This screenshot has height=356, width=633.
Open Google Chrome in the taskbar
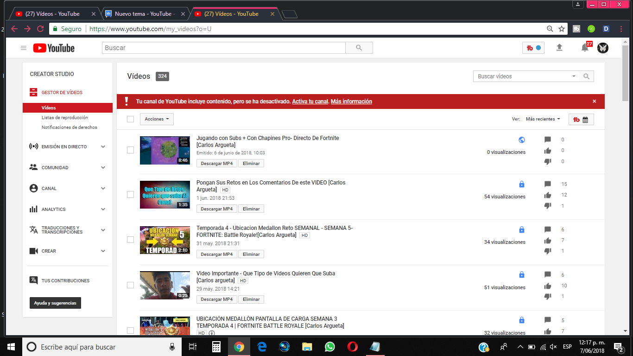[239, 347]
